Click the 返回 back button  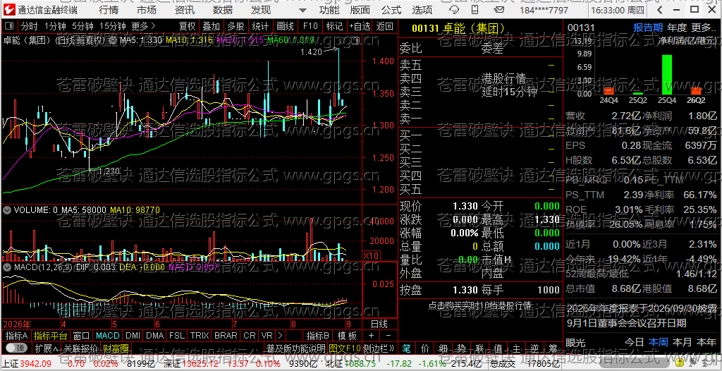point(384,26)
